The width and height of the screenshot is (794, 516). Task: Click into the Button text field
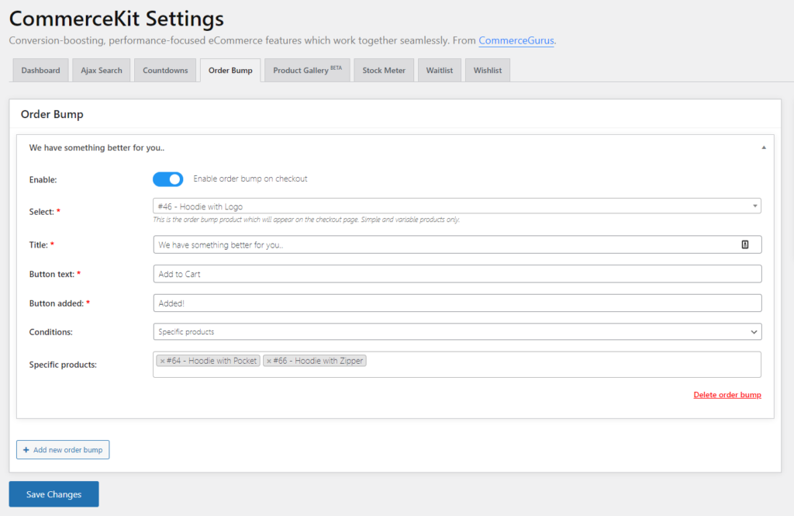click(x=457, y=274)
